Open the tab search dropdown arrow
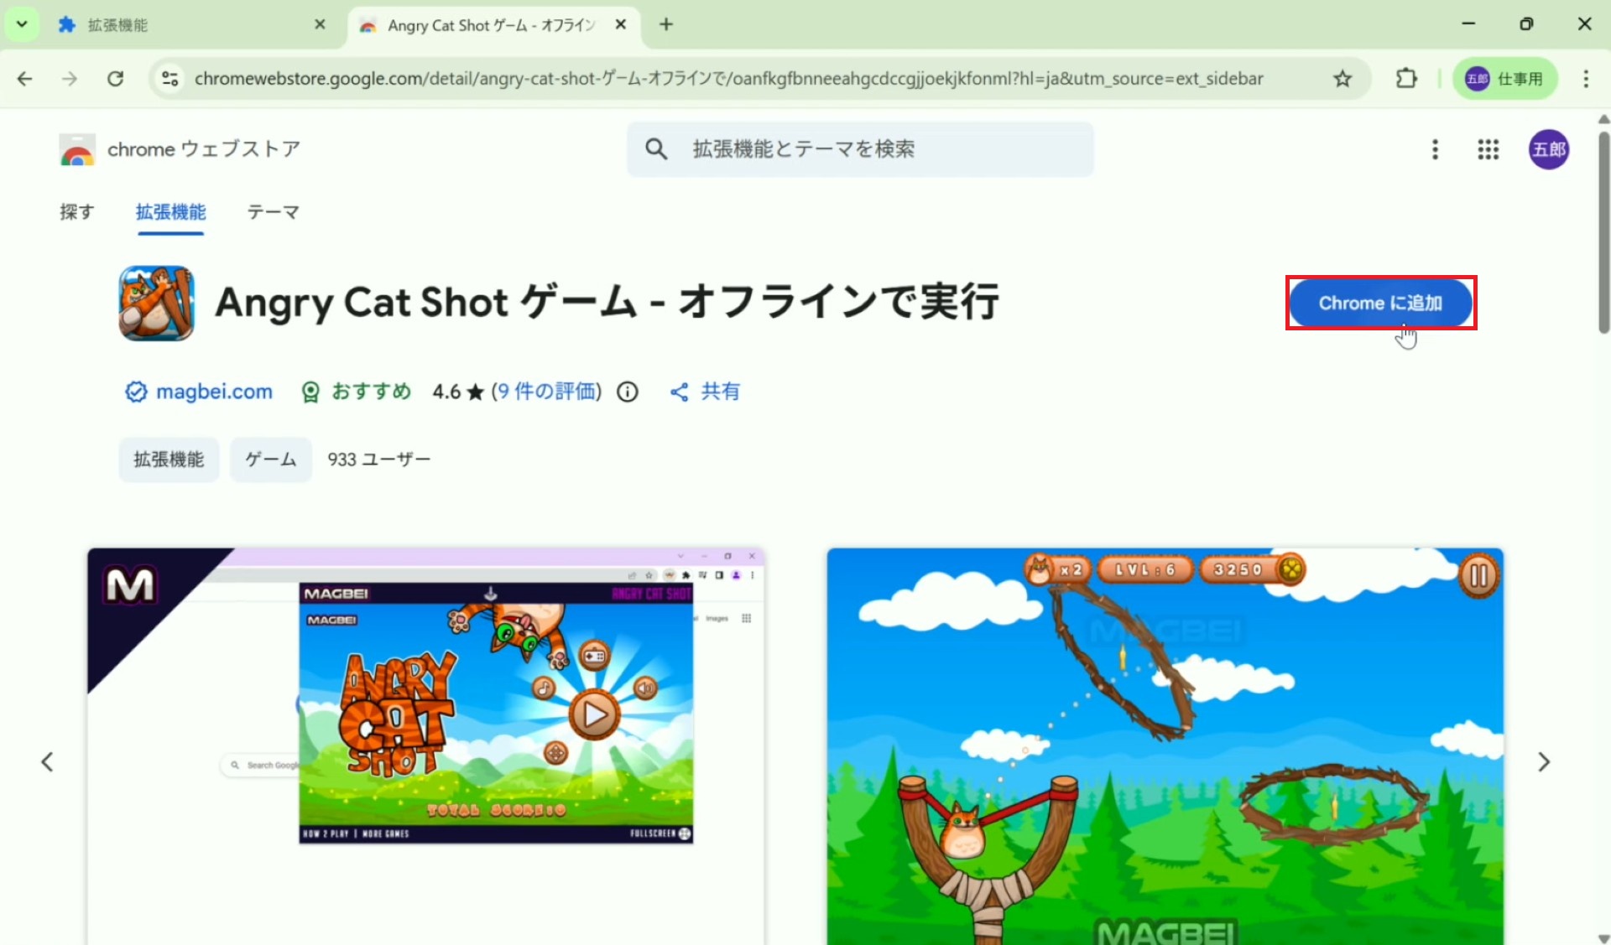 22,24
